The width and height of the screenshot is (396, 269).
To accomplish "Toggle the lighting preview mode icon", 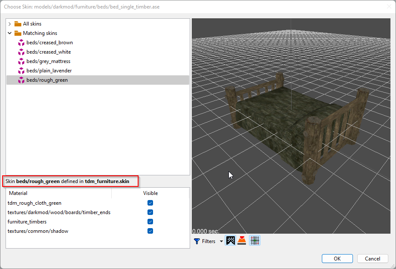I will (x=242, y=241).
